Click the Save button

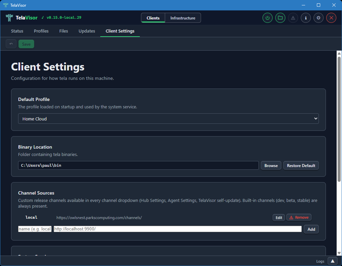click(x=26, y=44)
